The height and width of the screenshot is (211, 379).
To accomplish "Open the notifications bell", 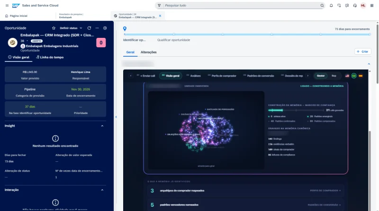I will (x=331, y=5).
